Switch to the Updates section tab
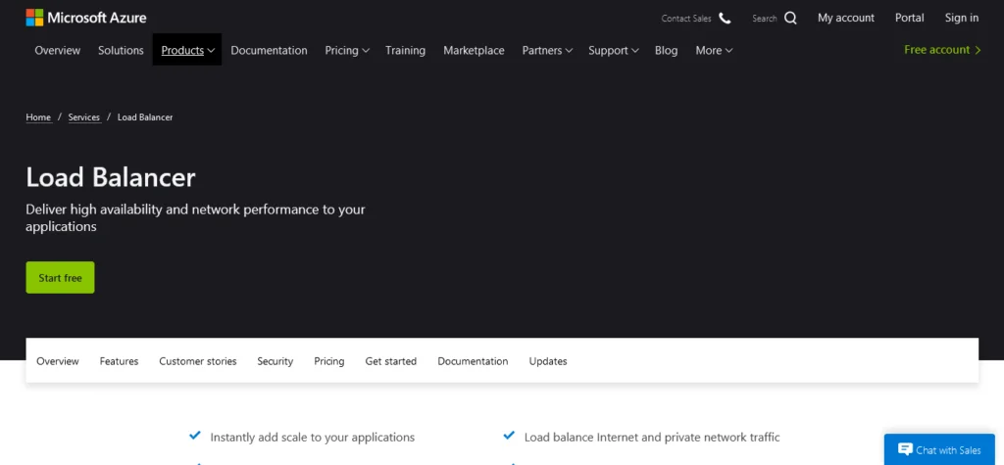 tap(548, 361)
